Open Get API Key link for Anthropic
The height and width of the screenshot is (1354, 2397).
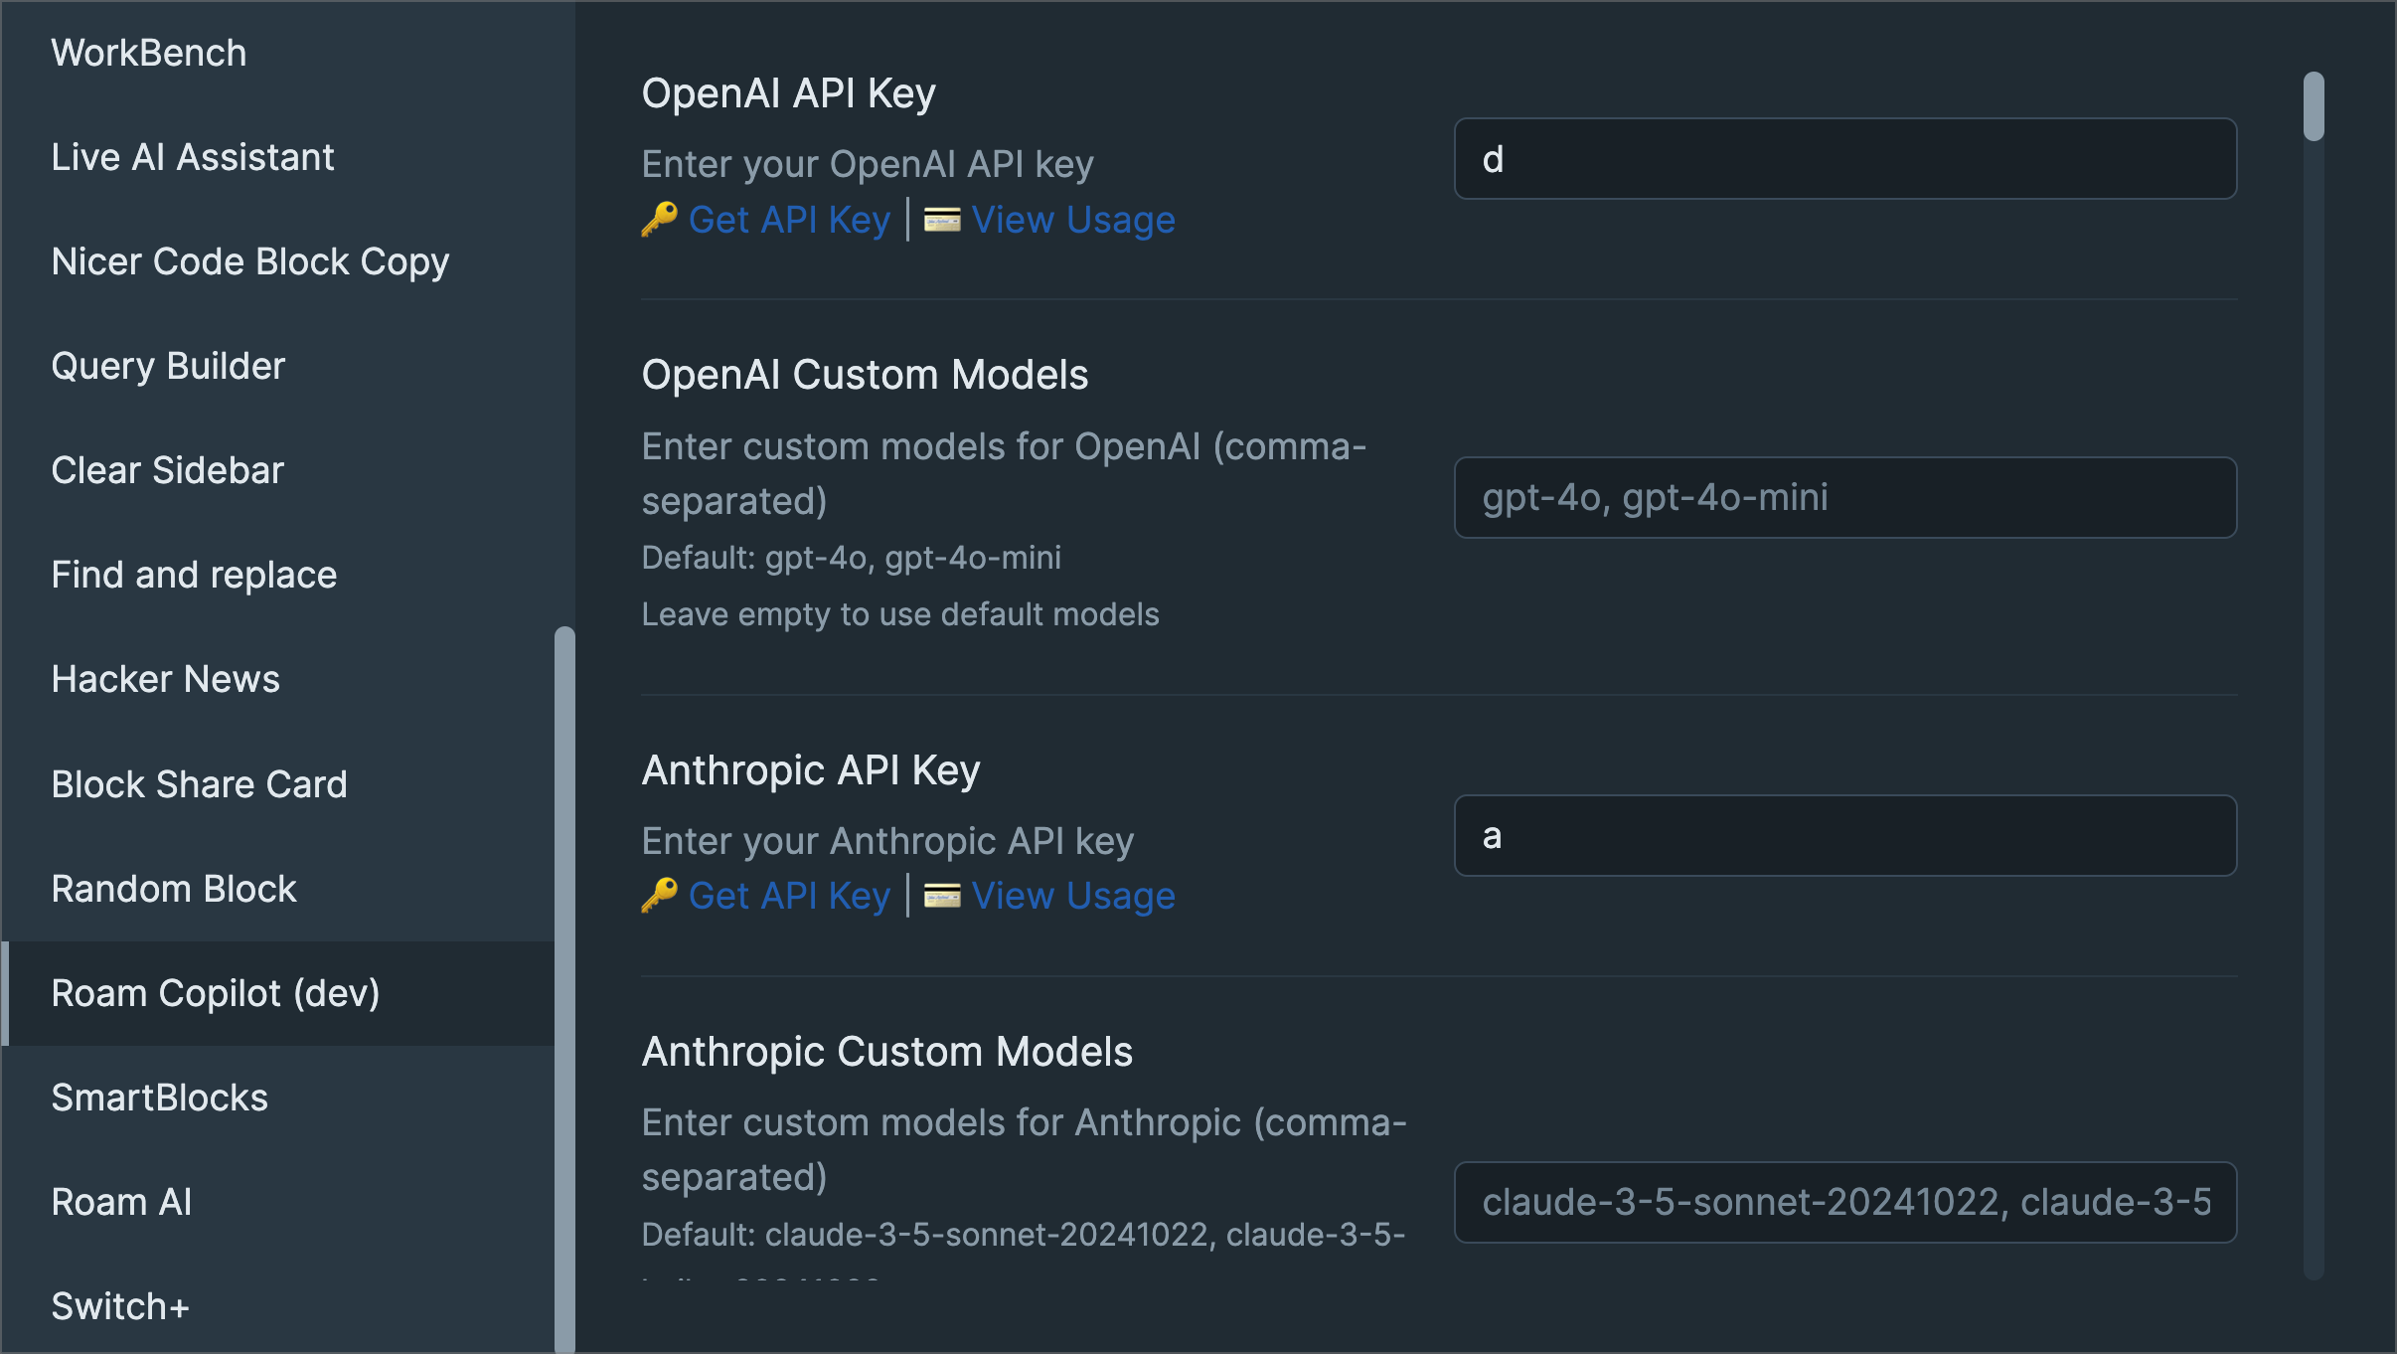[x=789, y=896]
